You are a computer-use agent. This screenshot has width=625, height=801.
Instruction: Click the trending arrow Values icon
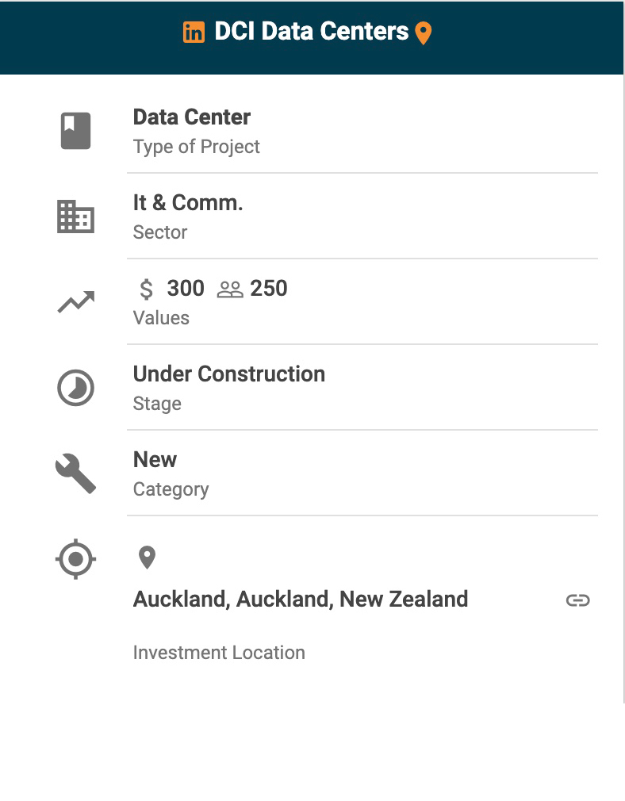tap(76, 302)
